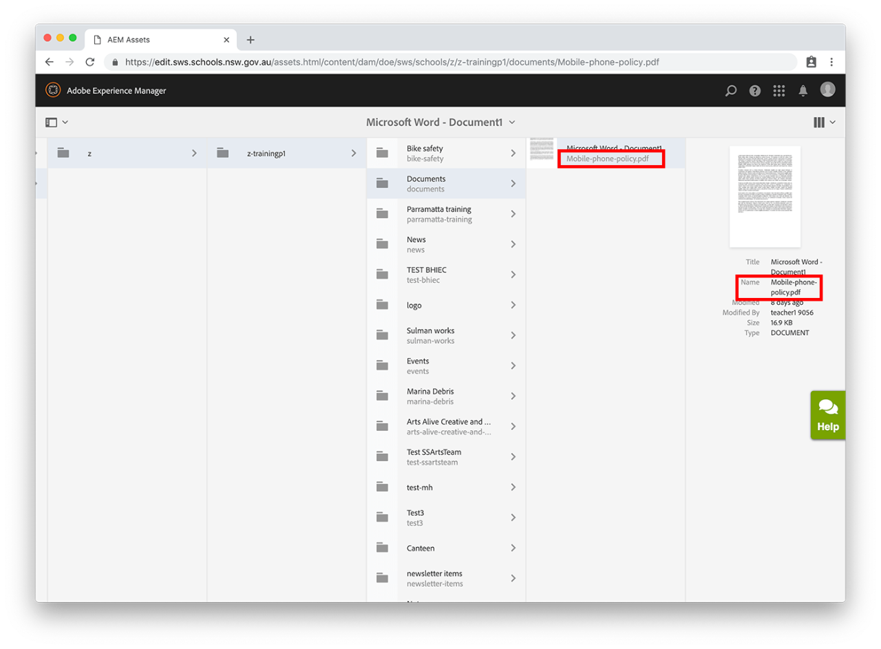
Task: Click the Bike safety folder icon
Action: point(382,153)
